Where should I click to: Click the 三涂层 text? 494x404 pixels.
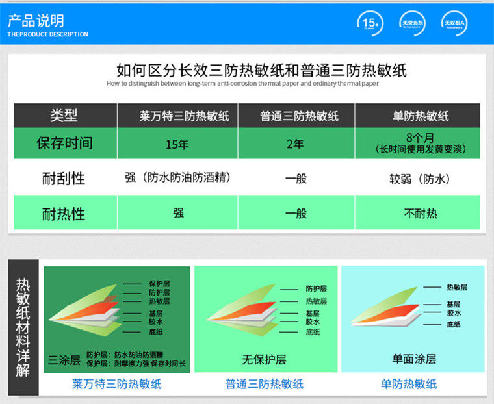(x=64, y=360)
